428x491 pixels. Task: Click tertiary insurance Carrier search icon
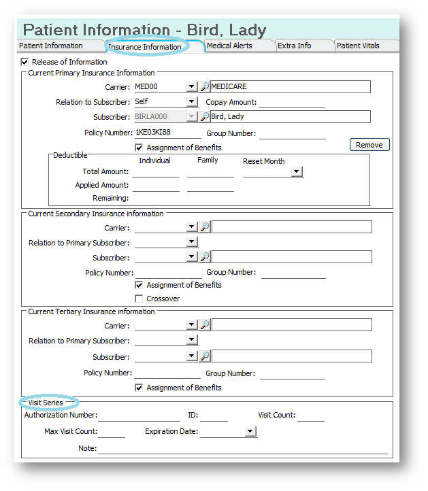coord(205,324)
